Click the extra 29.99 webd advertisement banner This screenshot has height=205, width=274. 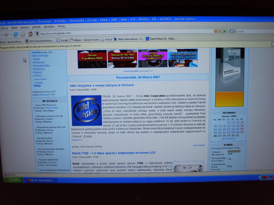pos(230,77)
